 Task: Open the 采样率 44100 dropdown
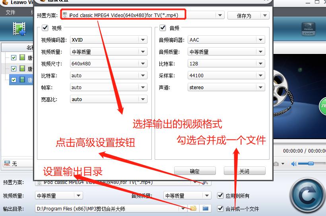pos(260,75)
